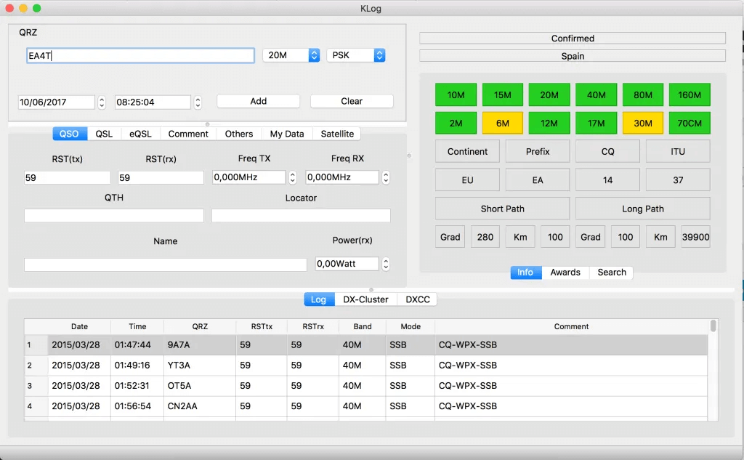The height and width of the screenshot is (460, 744).
Task: Select the CN2AA log entry
Action: (366, 406)
